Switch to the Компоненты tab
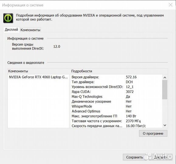176x164 pixels. click(30, 30)
